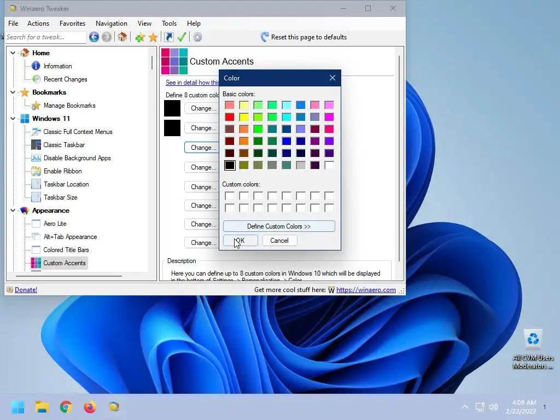Select the first empty custom color slot

coord(230,196)
